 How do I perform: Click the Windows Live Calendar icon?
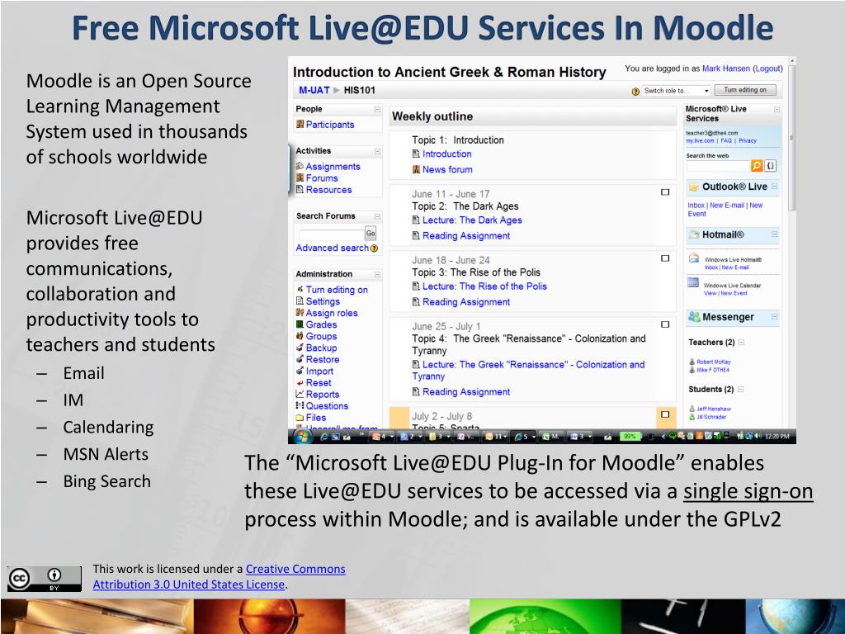pos(693,282)
